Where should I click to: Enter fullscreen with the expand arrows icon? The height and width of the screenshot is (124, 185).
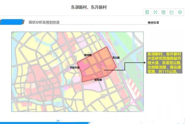pyautogui.click(x=155, y=12)
